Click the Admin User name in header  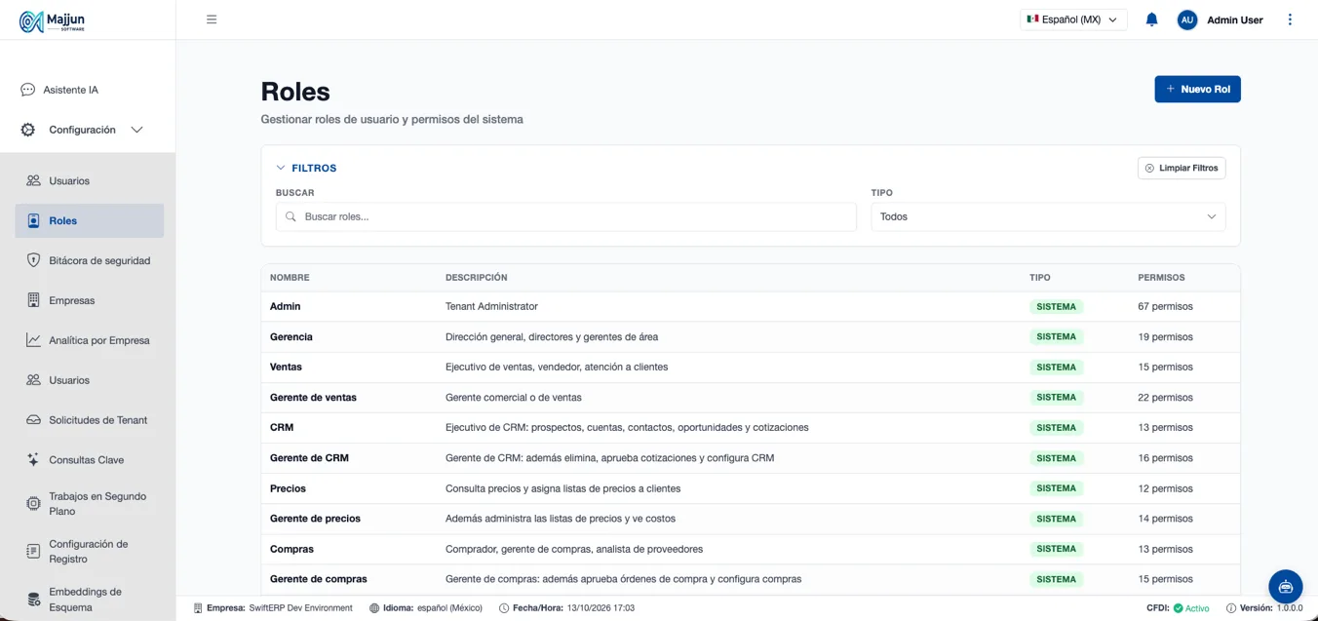coord(1235,19)
